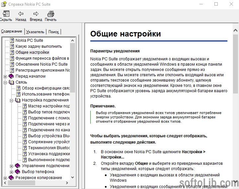Click the open book icon beside Связь
The width and height of the screenshot is (239, 189).
click(x=11, y=82)
